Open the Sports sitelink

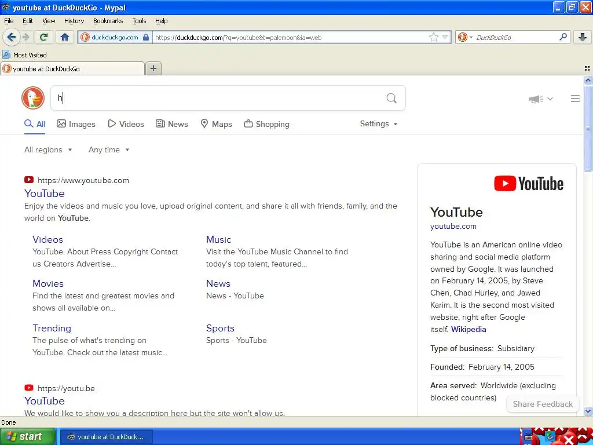tap(220, 328)
